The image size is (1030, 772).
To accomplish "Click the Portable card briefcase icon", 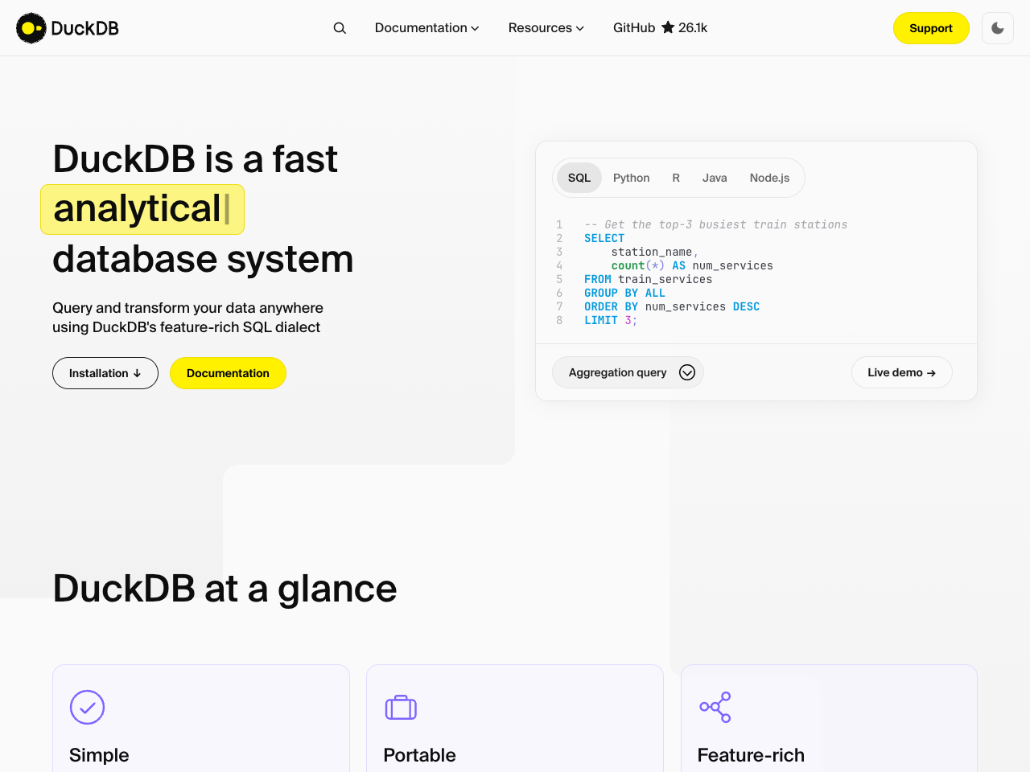I will (x=401, y=708).
